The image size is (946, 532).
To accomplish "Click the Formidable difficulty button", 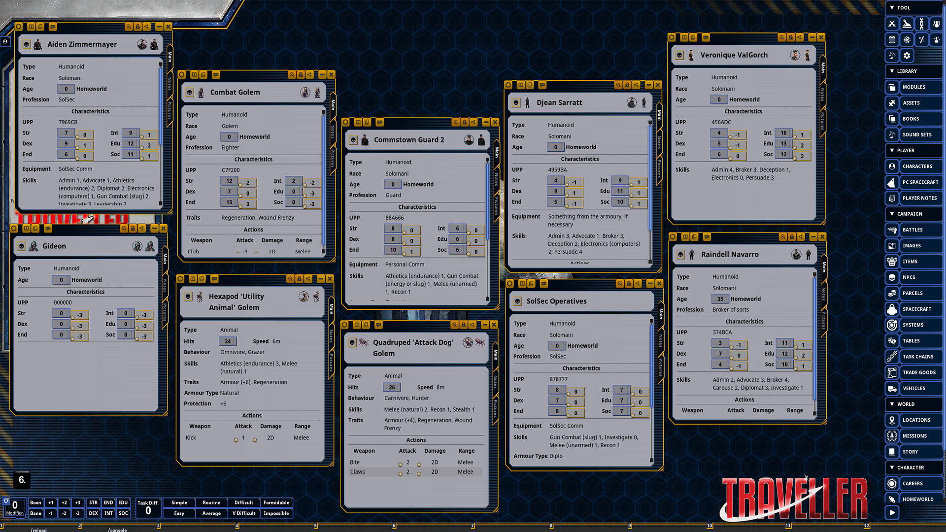I will click(276, 502).
